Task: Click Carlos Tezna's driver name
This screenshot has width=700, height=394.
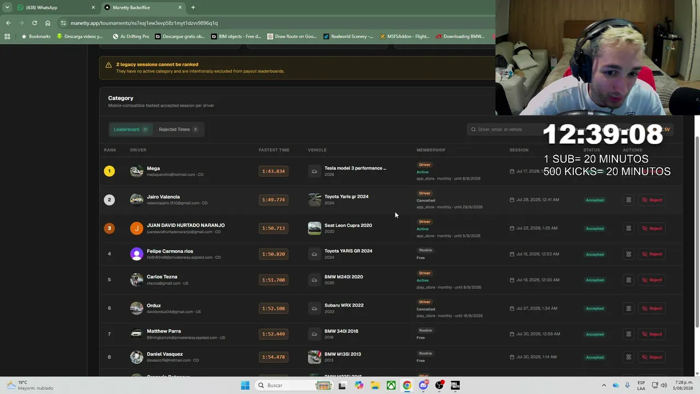Action: point(162,277)
